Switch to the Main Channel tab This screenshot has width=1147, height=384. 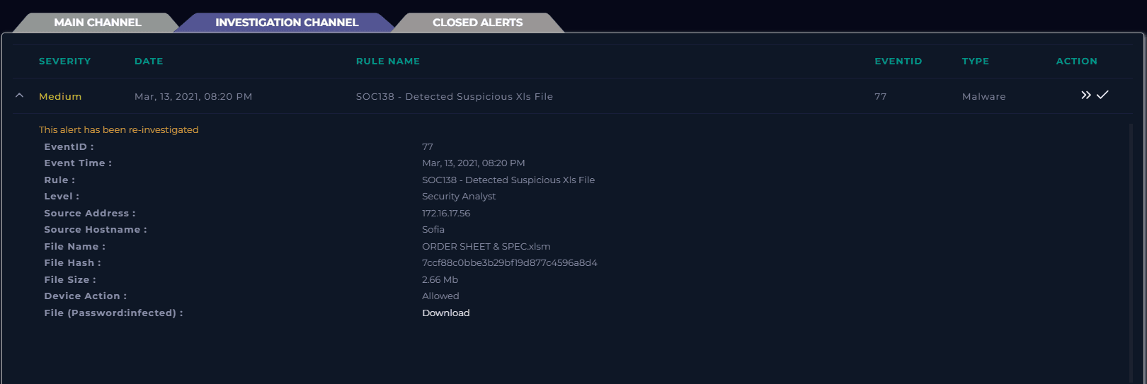pyautogui.click(x=97, y=23)
